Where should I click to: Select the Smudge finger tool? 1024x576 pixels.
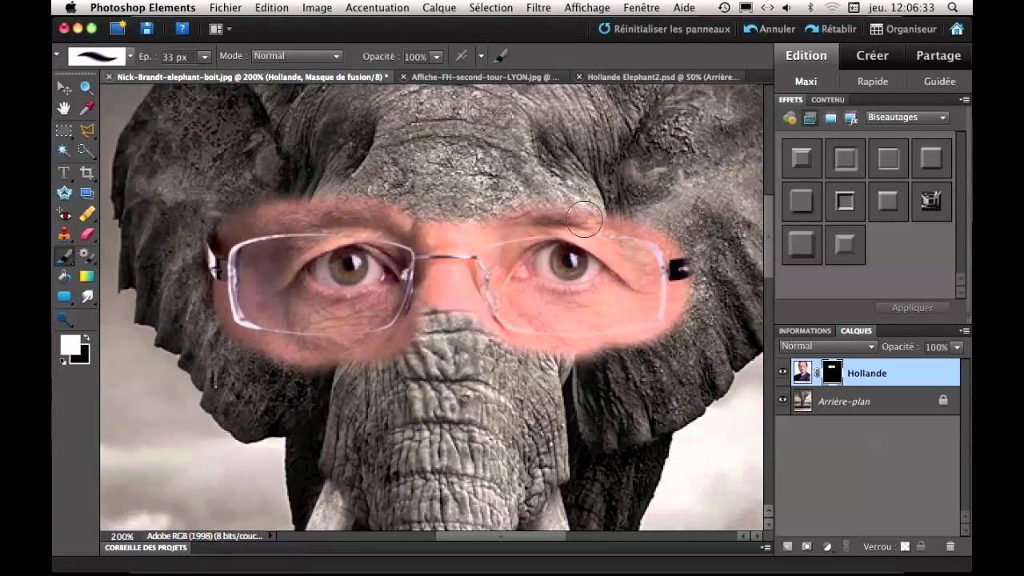click(x=86, y=297)
